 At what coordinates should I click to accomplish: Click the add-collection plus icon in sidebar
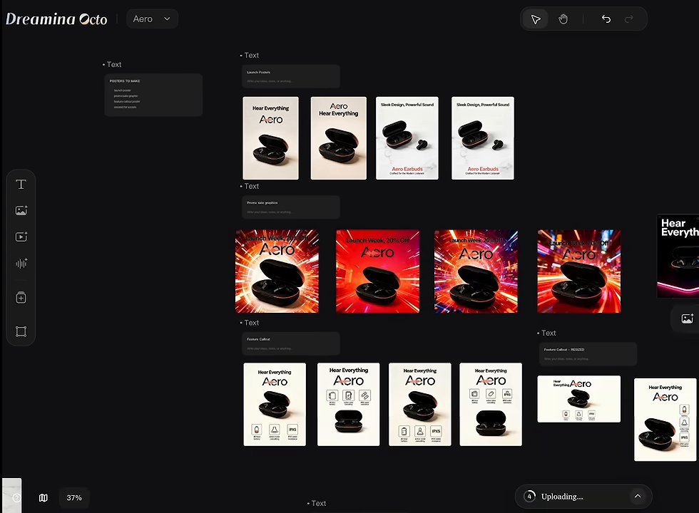pyautogui.click(x=21, y=298)
